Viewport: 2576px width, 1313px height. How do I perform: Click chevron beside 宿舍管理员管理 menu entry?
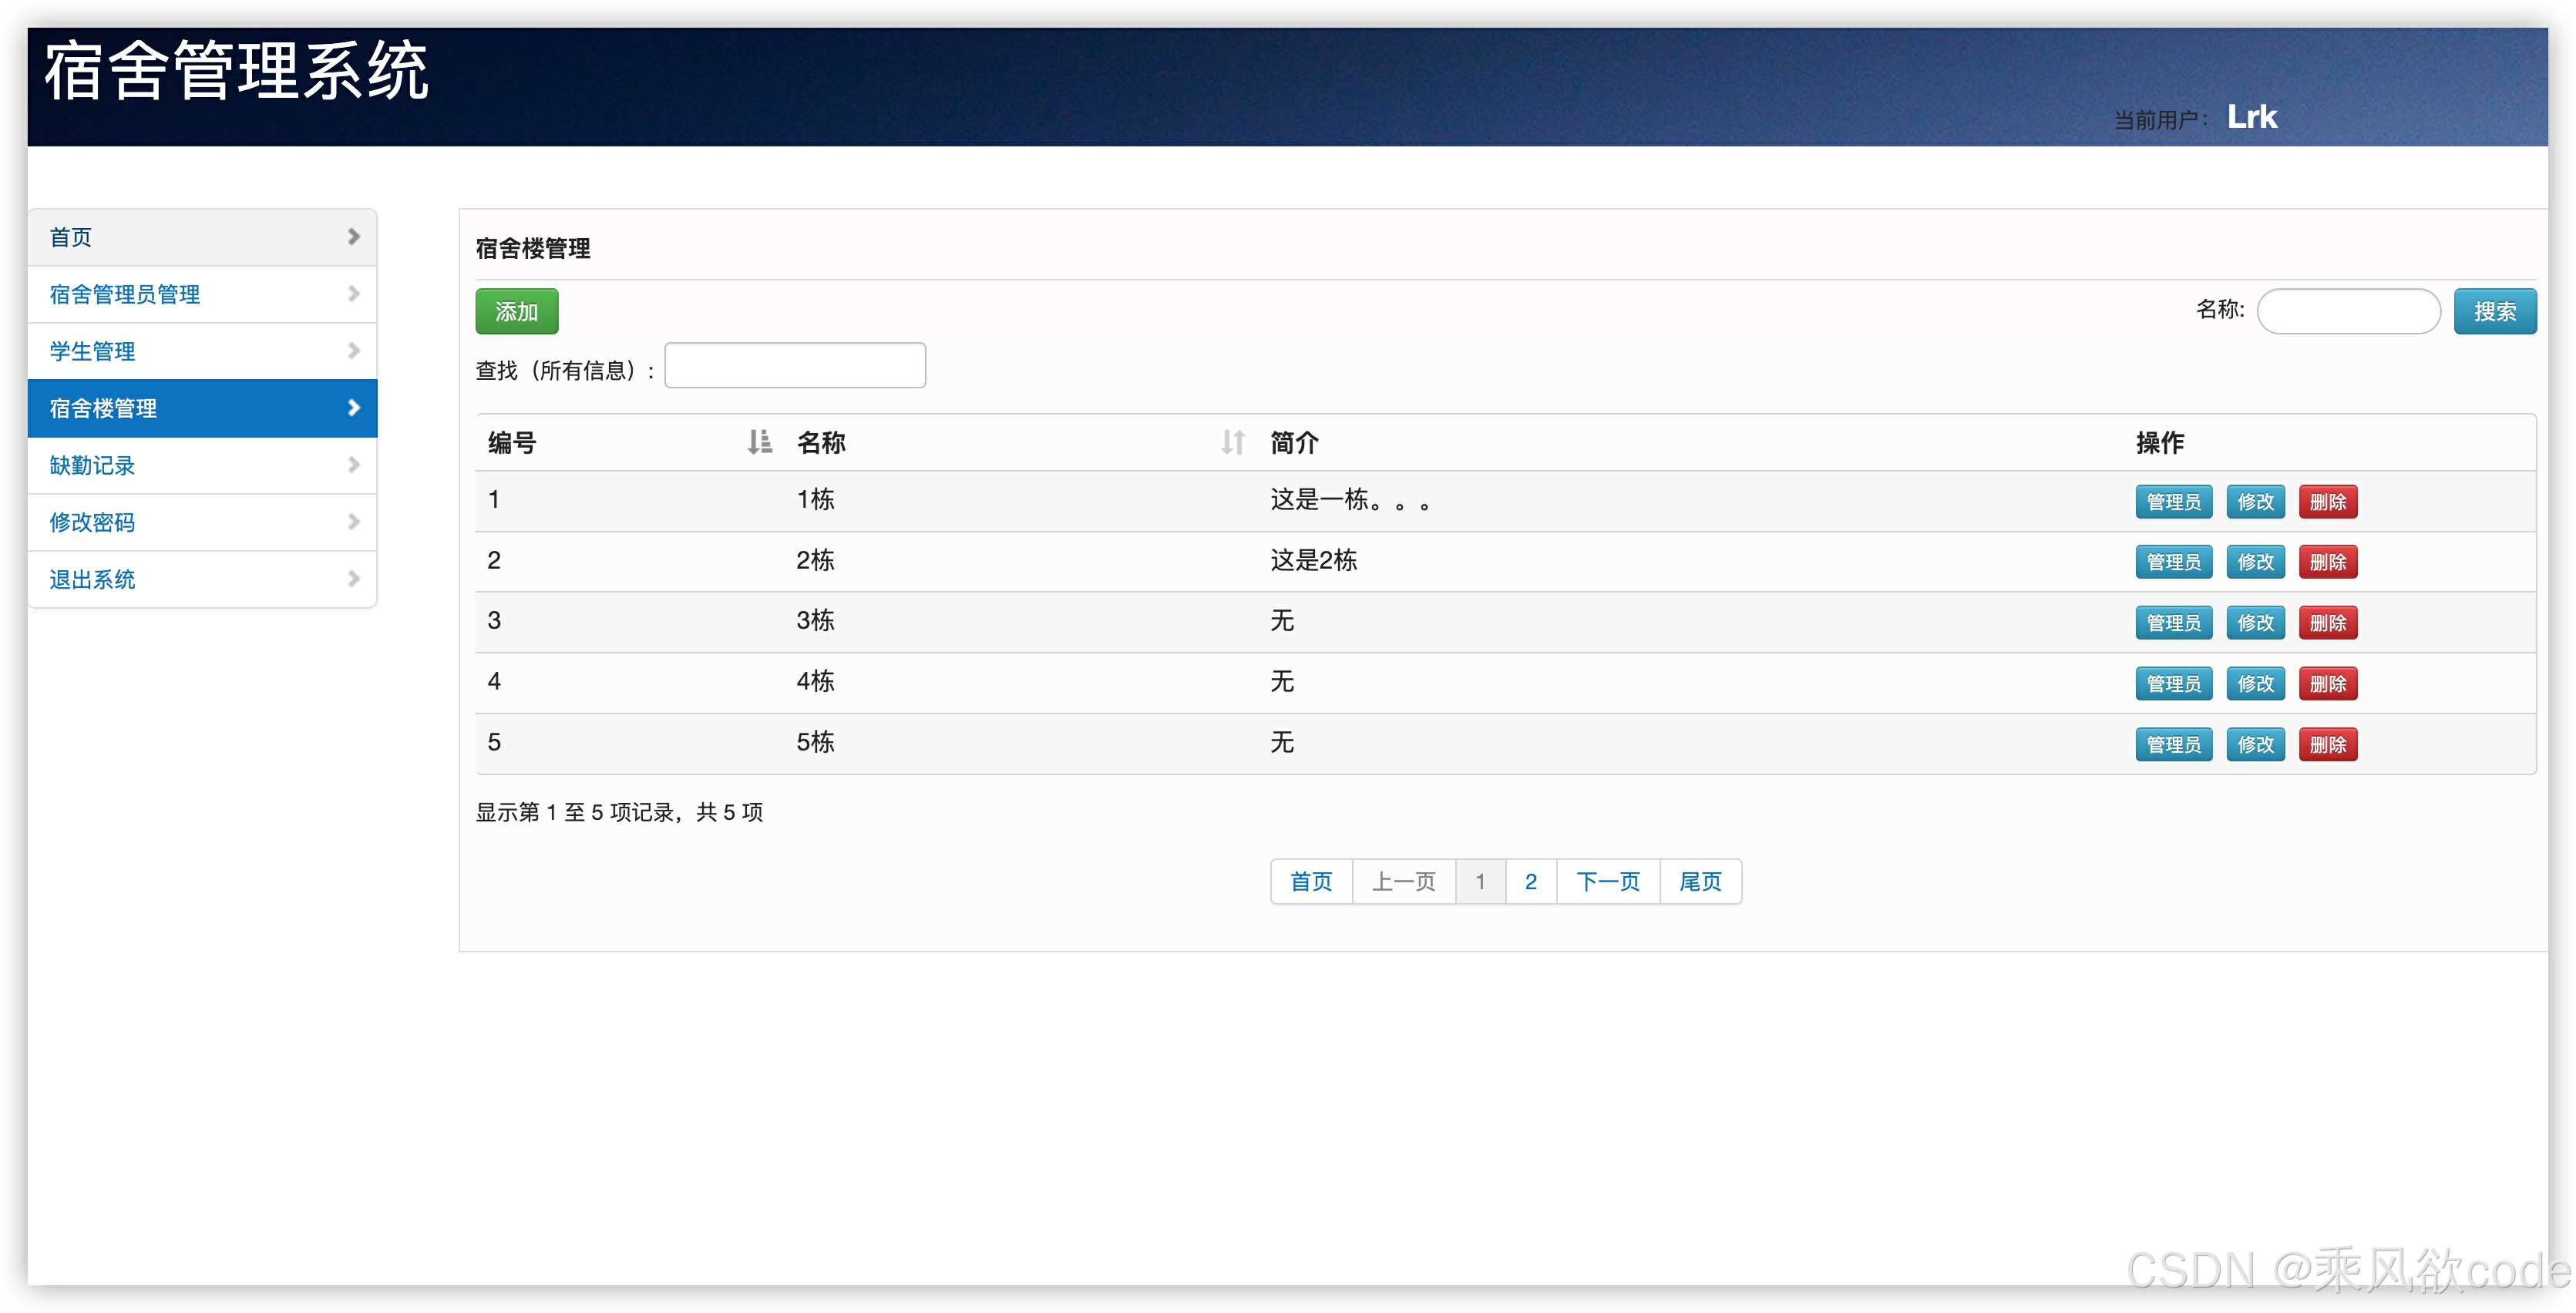tap(353, 294)
